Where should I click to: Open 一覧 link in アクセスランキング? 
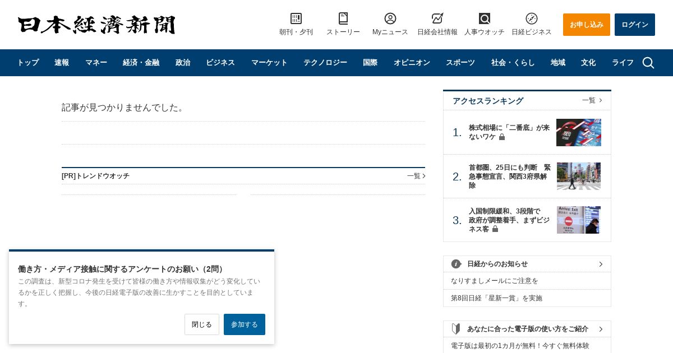592,100
